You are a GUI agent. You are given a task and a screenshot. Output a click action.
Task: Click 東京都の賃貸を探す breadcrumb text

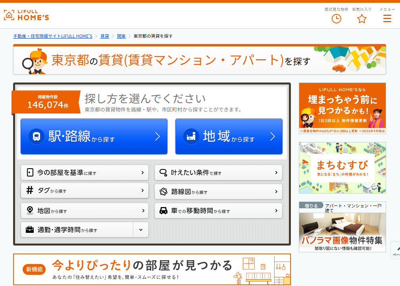[x=153, y=36]
